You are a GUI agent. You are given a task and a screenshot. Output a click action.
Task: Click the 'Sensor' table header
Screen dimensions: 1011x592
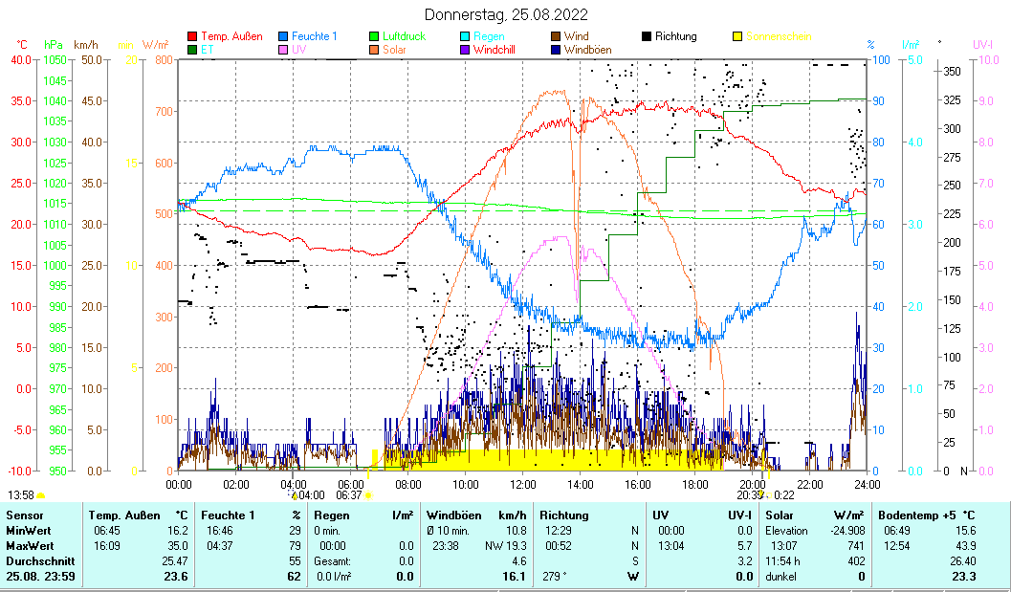(25, 515)
